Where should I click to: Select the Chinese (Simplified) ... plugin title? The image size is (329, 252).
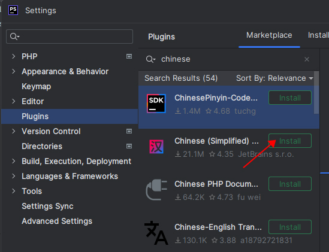[216, 141]
